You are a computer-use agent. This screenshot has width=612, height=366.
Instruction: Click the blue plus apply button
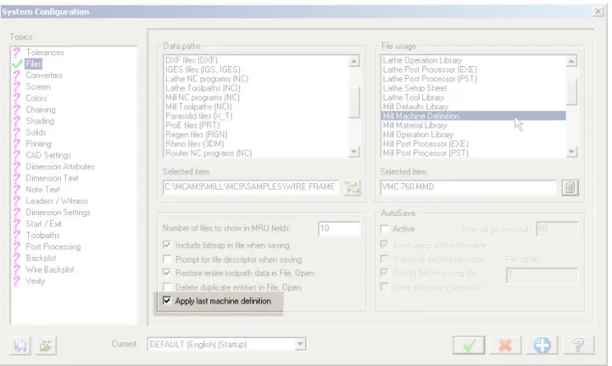point(542,345)
